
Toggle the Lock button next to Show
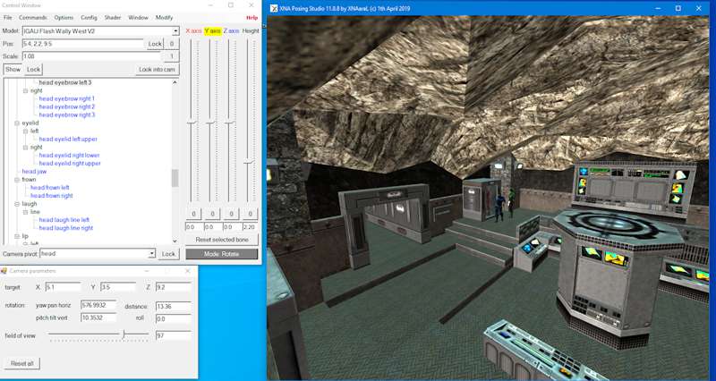pos(33,69)
